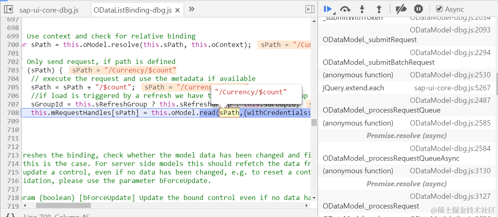This screenshot has height=217, width=498.
Task: Open the sap-ui-core-dbg.js tab
Action: coord(49,10)
